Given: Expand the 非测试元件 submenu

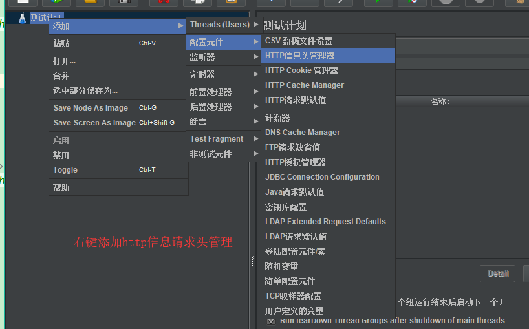Looking at the screenshot, I should click(x=223, y=154).
